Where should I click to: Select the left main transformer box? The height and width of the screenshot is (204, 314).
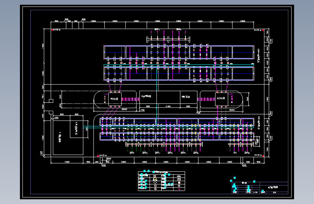coord(115,99)
